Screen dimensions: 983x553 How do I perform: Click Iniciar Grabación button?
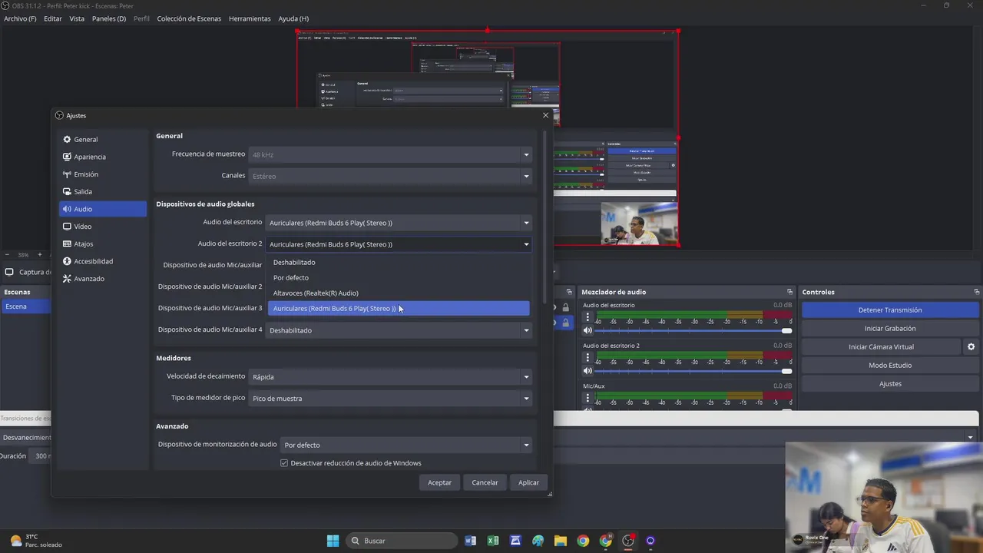point(890,329)
